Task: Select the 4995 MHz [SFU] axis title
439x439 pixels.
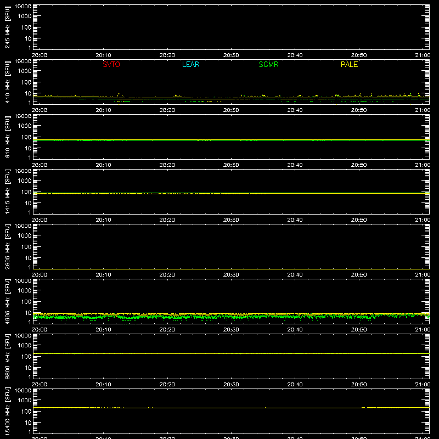Action: coord(7,301)
